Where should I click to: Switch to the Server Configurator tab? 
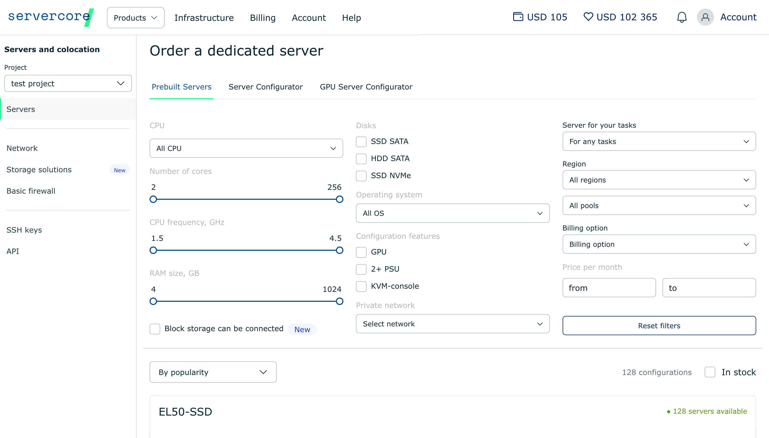[x=265, y=87]
